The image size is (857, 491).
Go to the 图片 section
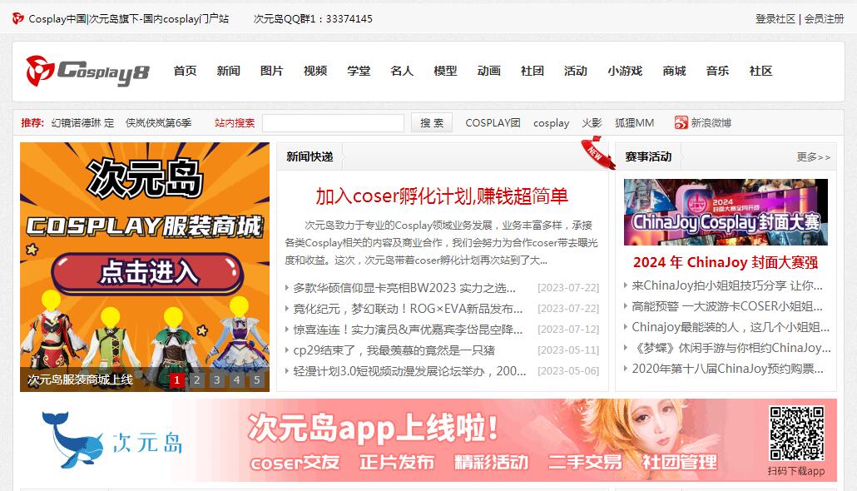tap(271, 71)
